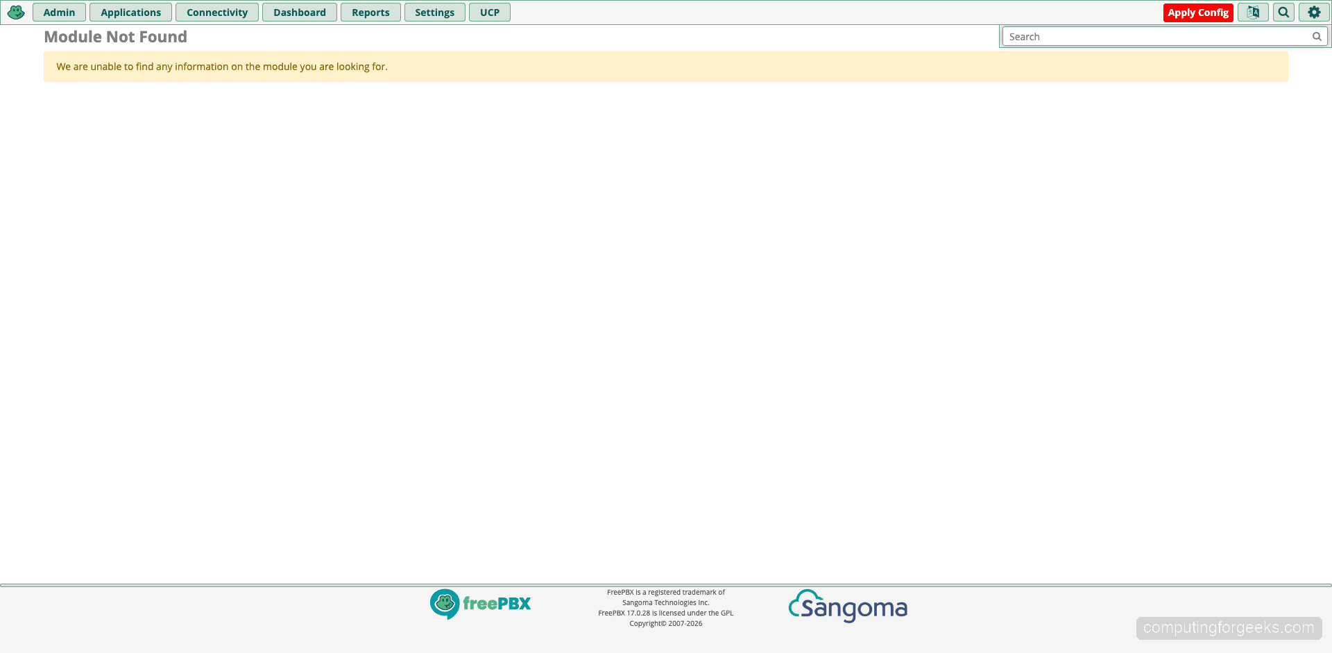Click the global search magnifier icon

(x=1283, y=12)
